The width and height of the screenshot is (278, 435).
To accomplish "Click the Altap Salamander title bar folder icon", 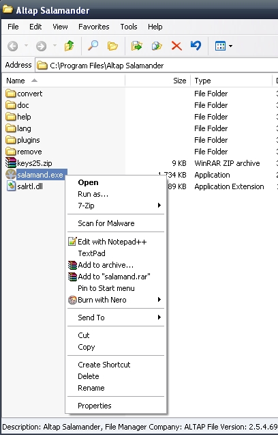I will click(7, 10).
